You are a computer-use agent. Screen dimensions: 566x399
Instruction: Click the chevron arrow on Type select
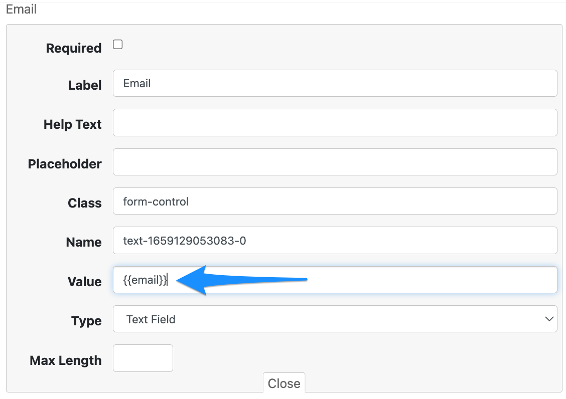pos(549,319)
